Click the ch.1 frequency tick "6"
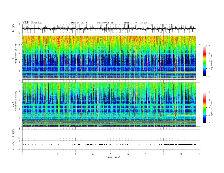The image size is (224, 173). click(20, 53)
